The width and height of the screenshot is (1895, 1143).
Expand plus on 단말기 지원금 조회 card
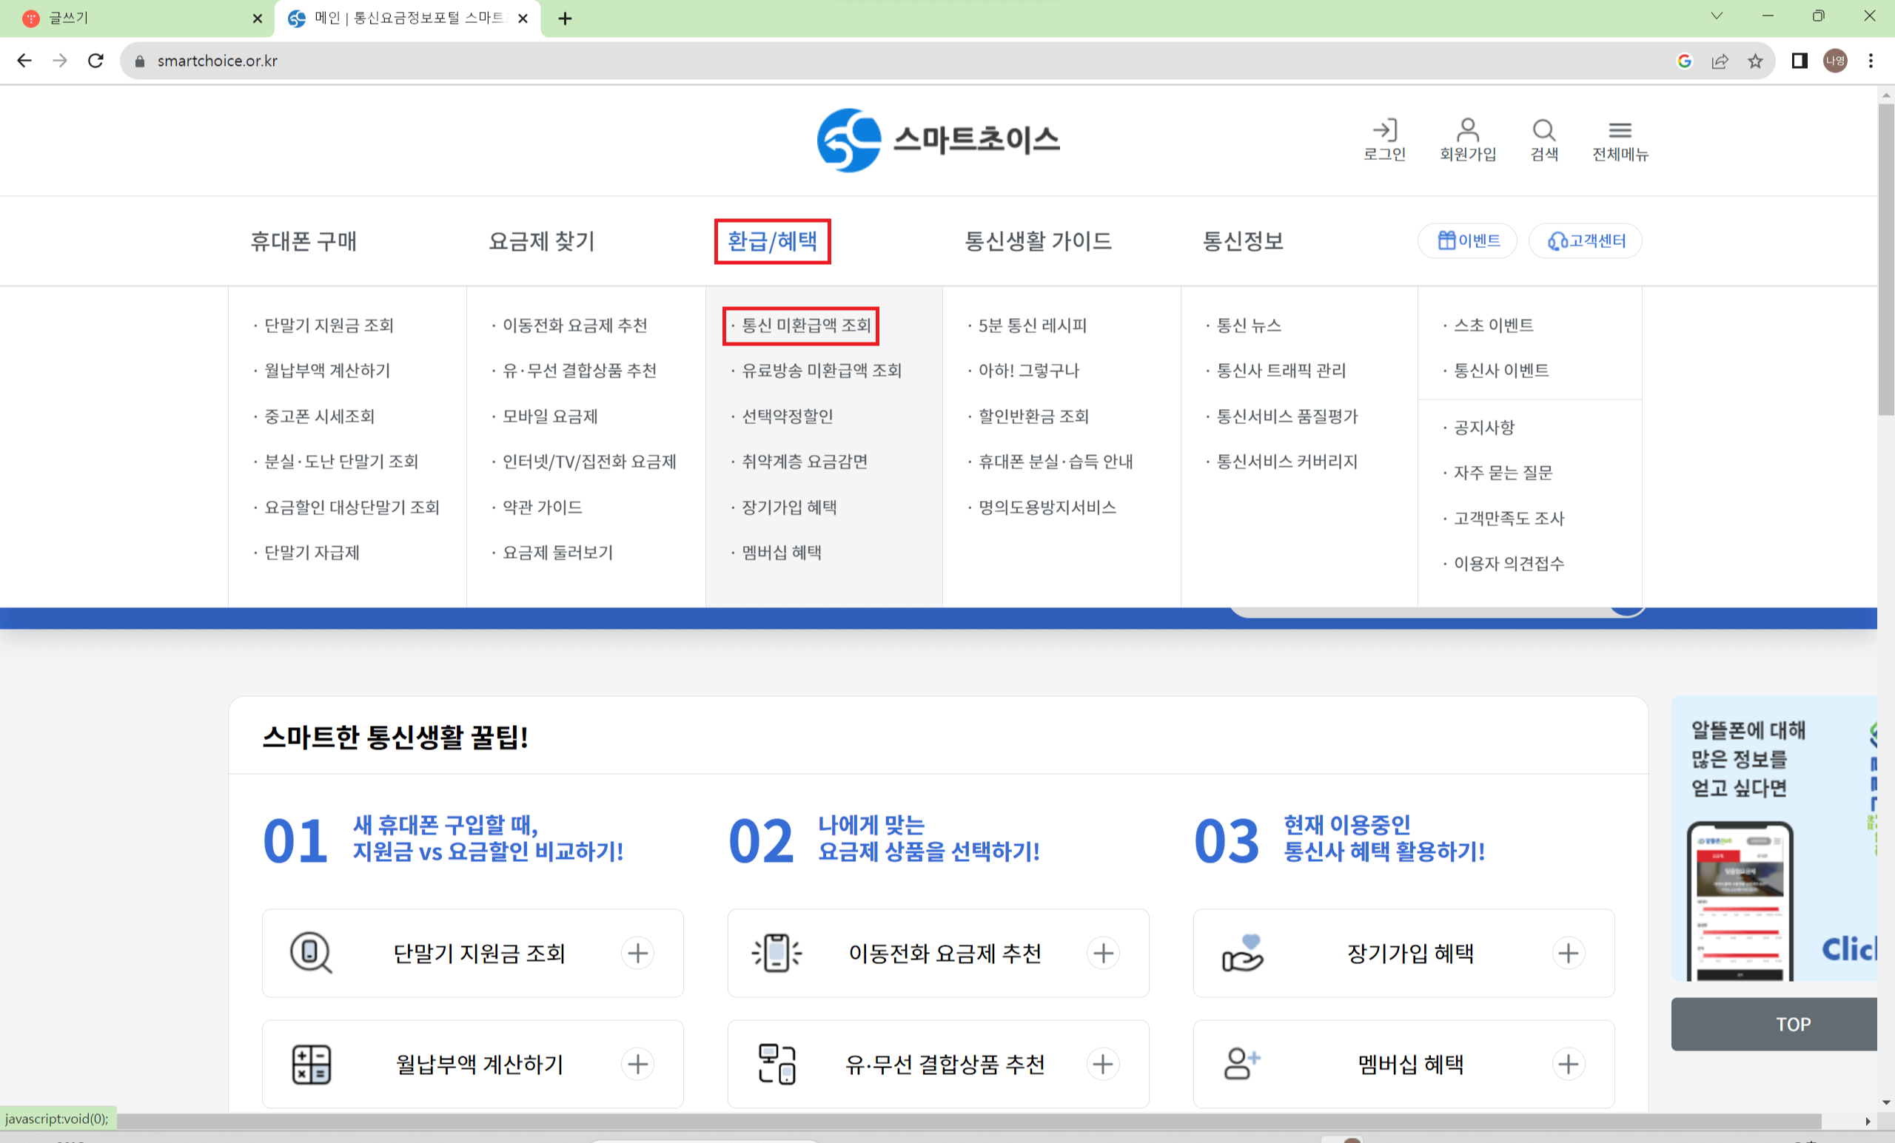point(637,953)
